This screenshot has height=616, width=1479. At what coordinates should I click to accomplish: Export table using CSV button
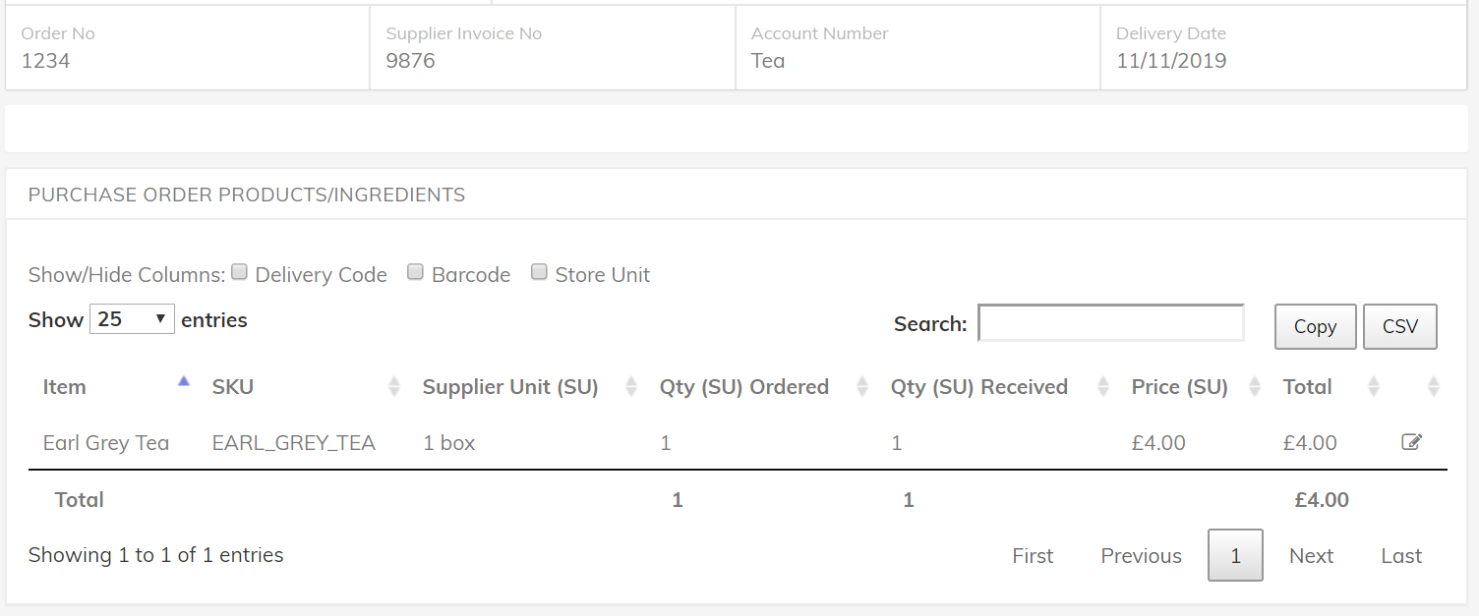click(x=1400, y=327)
